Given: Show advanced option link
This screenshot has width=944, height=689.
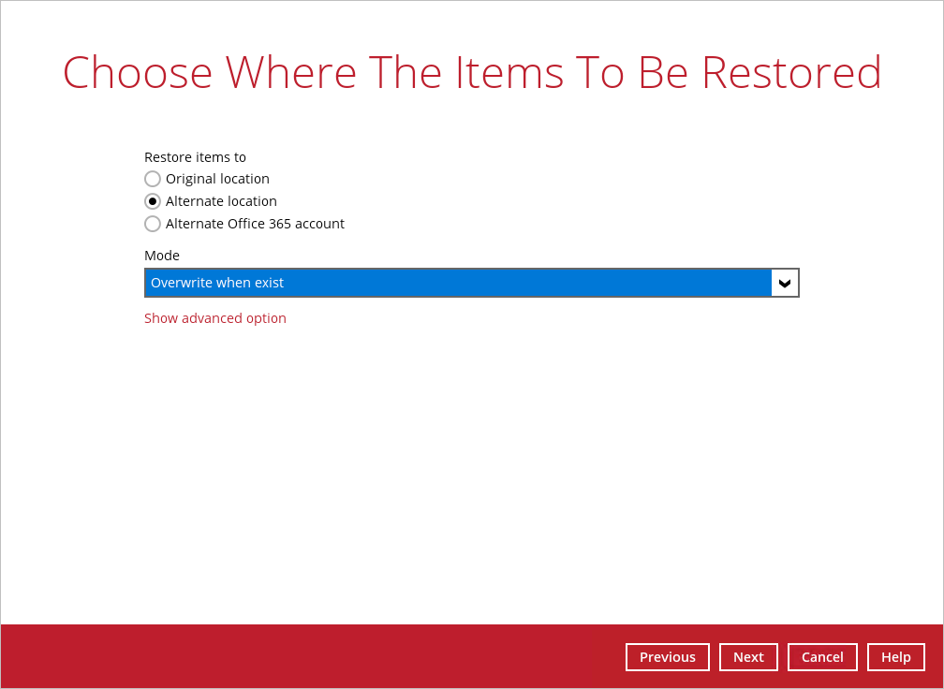Looking at the screenshot, I should point(215,318).
